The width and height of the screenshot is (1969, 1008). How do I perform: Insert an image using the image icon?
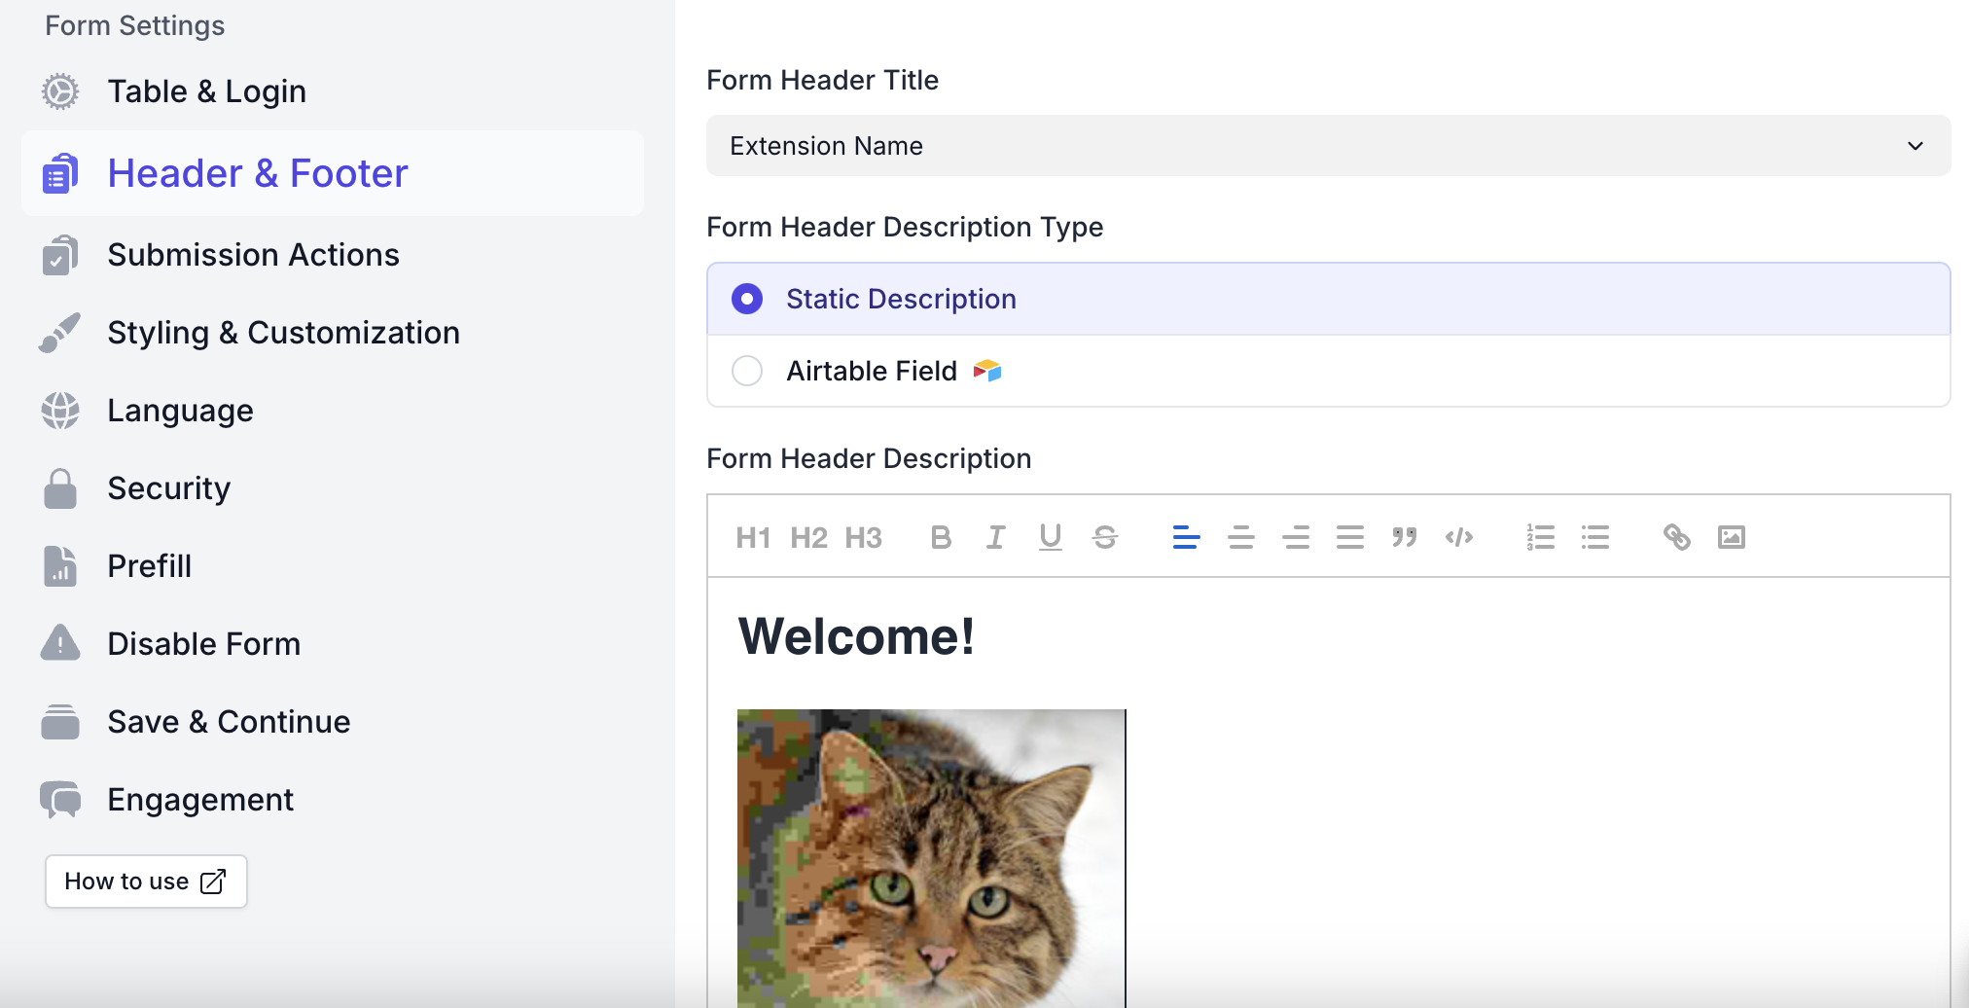[x=1731, y=537]
